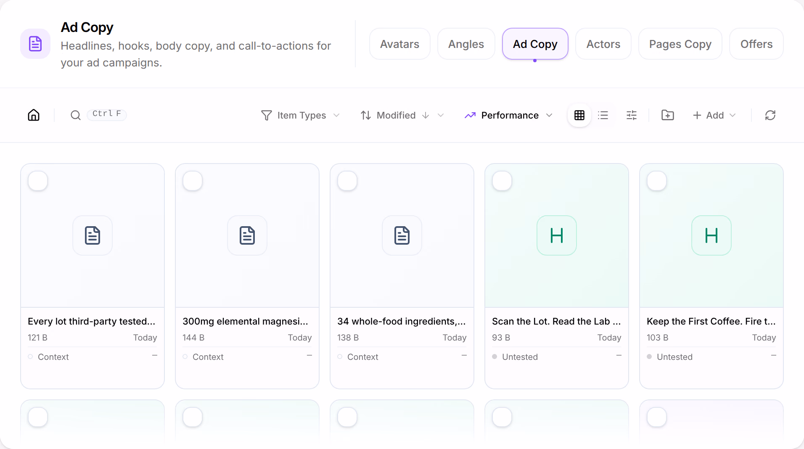Click Context status on 'Every lot third-party tested' card
804x449 pixels.
coord(48,357)
